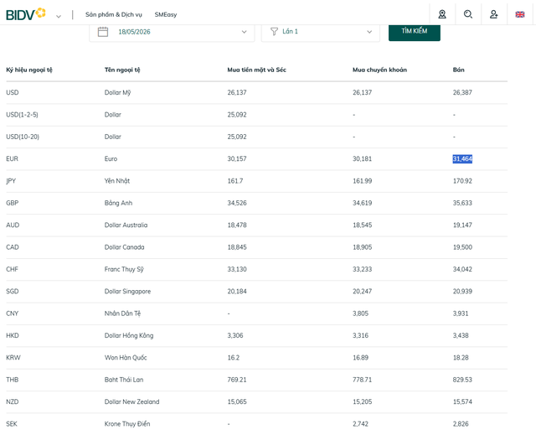Click the KRW selling rate 18.28

click(x=461, y=357)
